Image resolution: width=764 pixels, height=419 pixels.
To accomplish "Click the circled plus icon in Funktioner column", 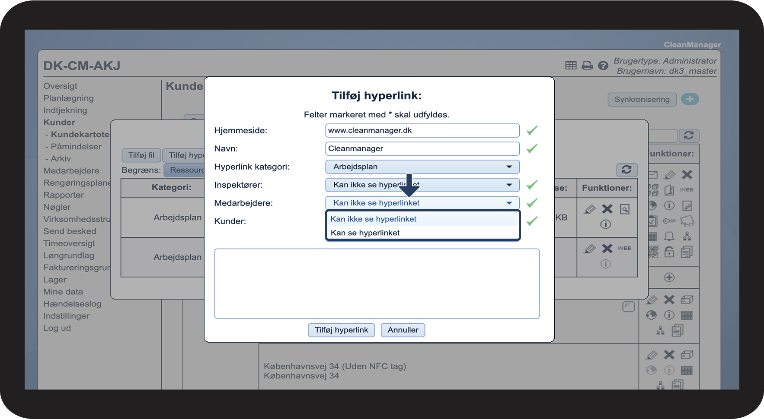I will tap(669, 277).
